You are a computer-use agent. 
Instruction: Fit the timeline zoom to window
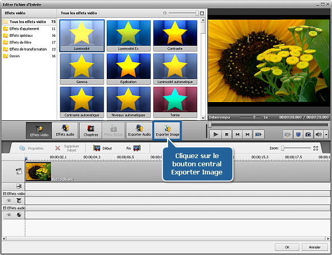316,148
